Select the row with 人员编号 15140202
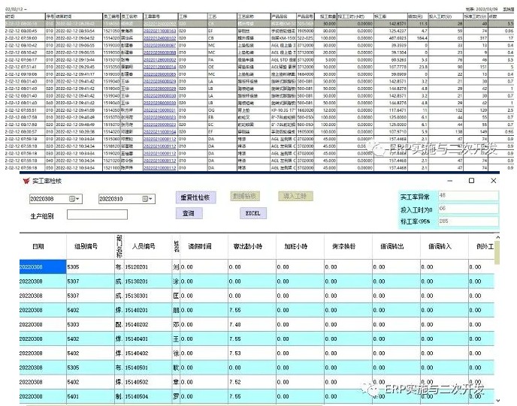517x406 pixels. tap(257, 325)
